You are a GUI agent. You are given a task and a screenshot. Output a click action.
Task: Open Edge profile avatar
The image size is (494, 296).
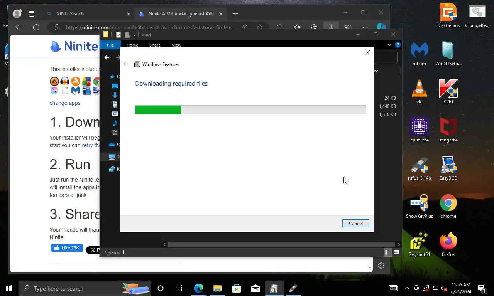(x=17, y=14)
